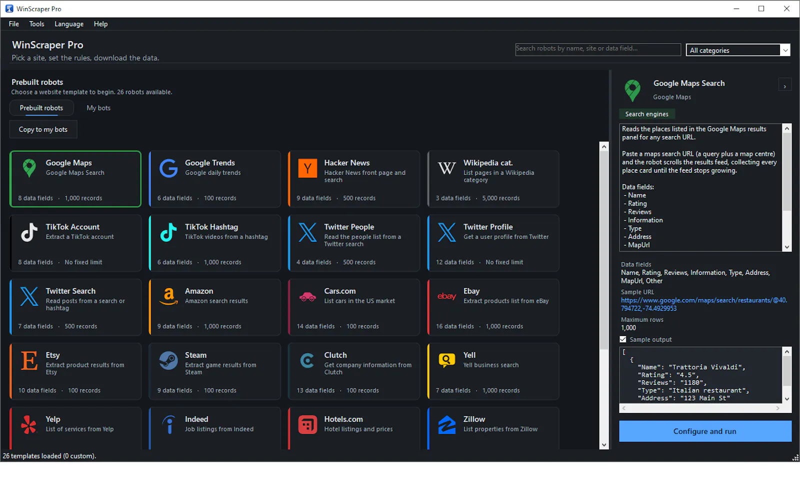Screen dimensions: 800x482
Task: Click the Zillow logo icon
Action: pos(446,424)
